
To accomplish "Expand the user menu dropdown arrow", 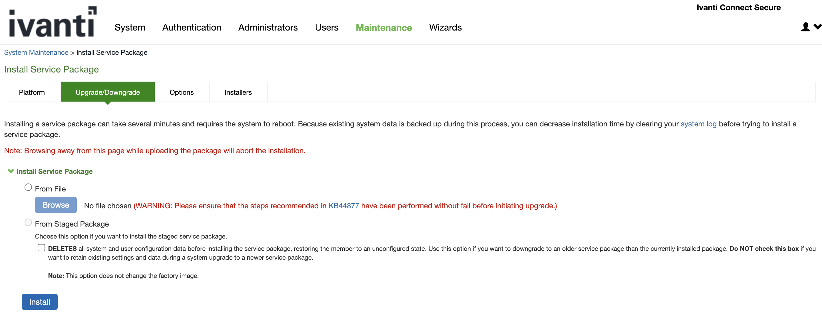I will click(817, 27).
